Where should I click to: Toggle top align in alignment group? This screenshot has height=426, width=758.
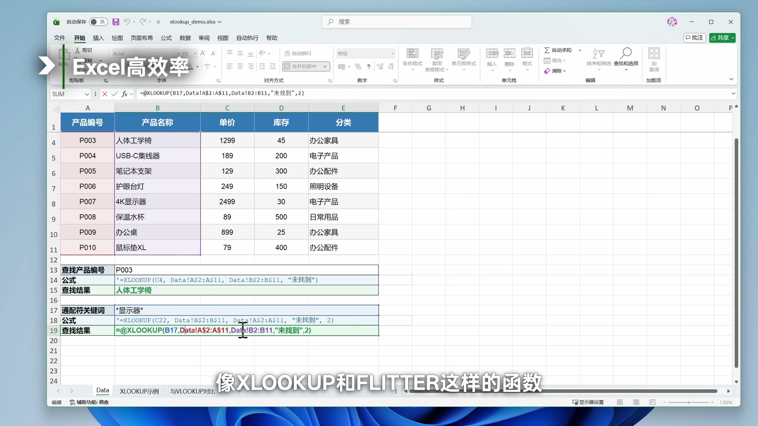[230, 53]
